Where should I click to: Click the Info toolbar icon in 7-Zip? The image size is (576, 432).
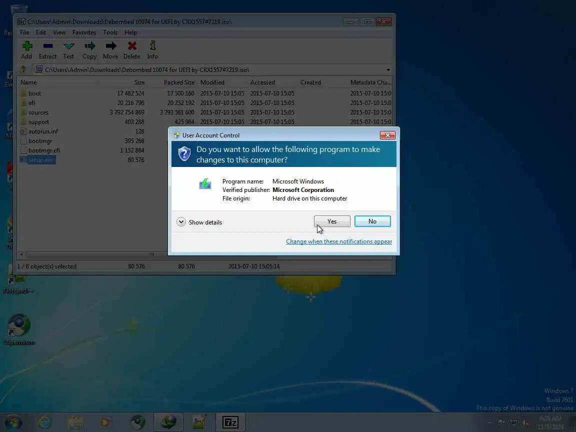tap(153, 46)
